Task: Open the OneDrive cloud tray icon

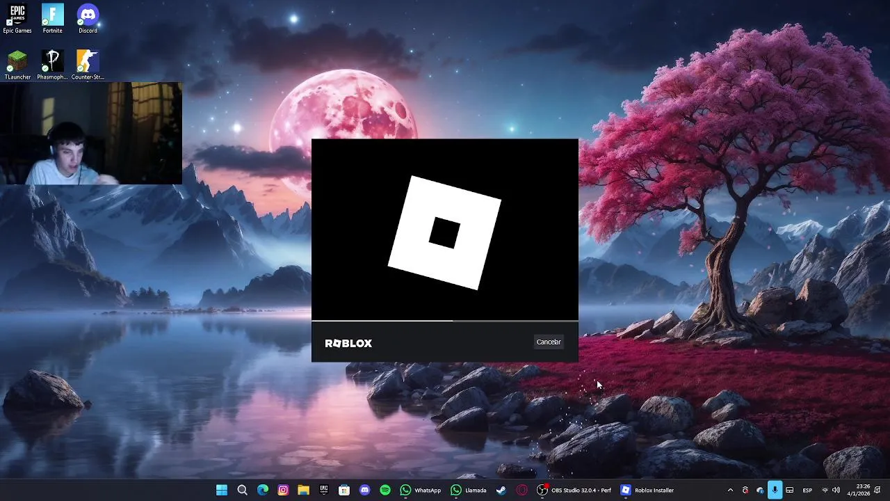Action: pyautogui.click(x=760, y=490)
